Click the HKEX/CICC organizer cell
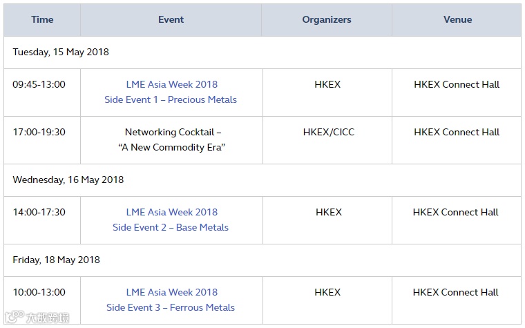Screen dimensions: 525x328 click(x=327, y=140)
